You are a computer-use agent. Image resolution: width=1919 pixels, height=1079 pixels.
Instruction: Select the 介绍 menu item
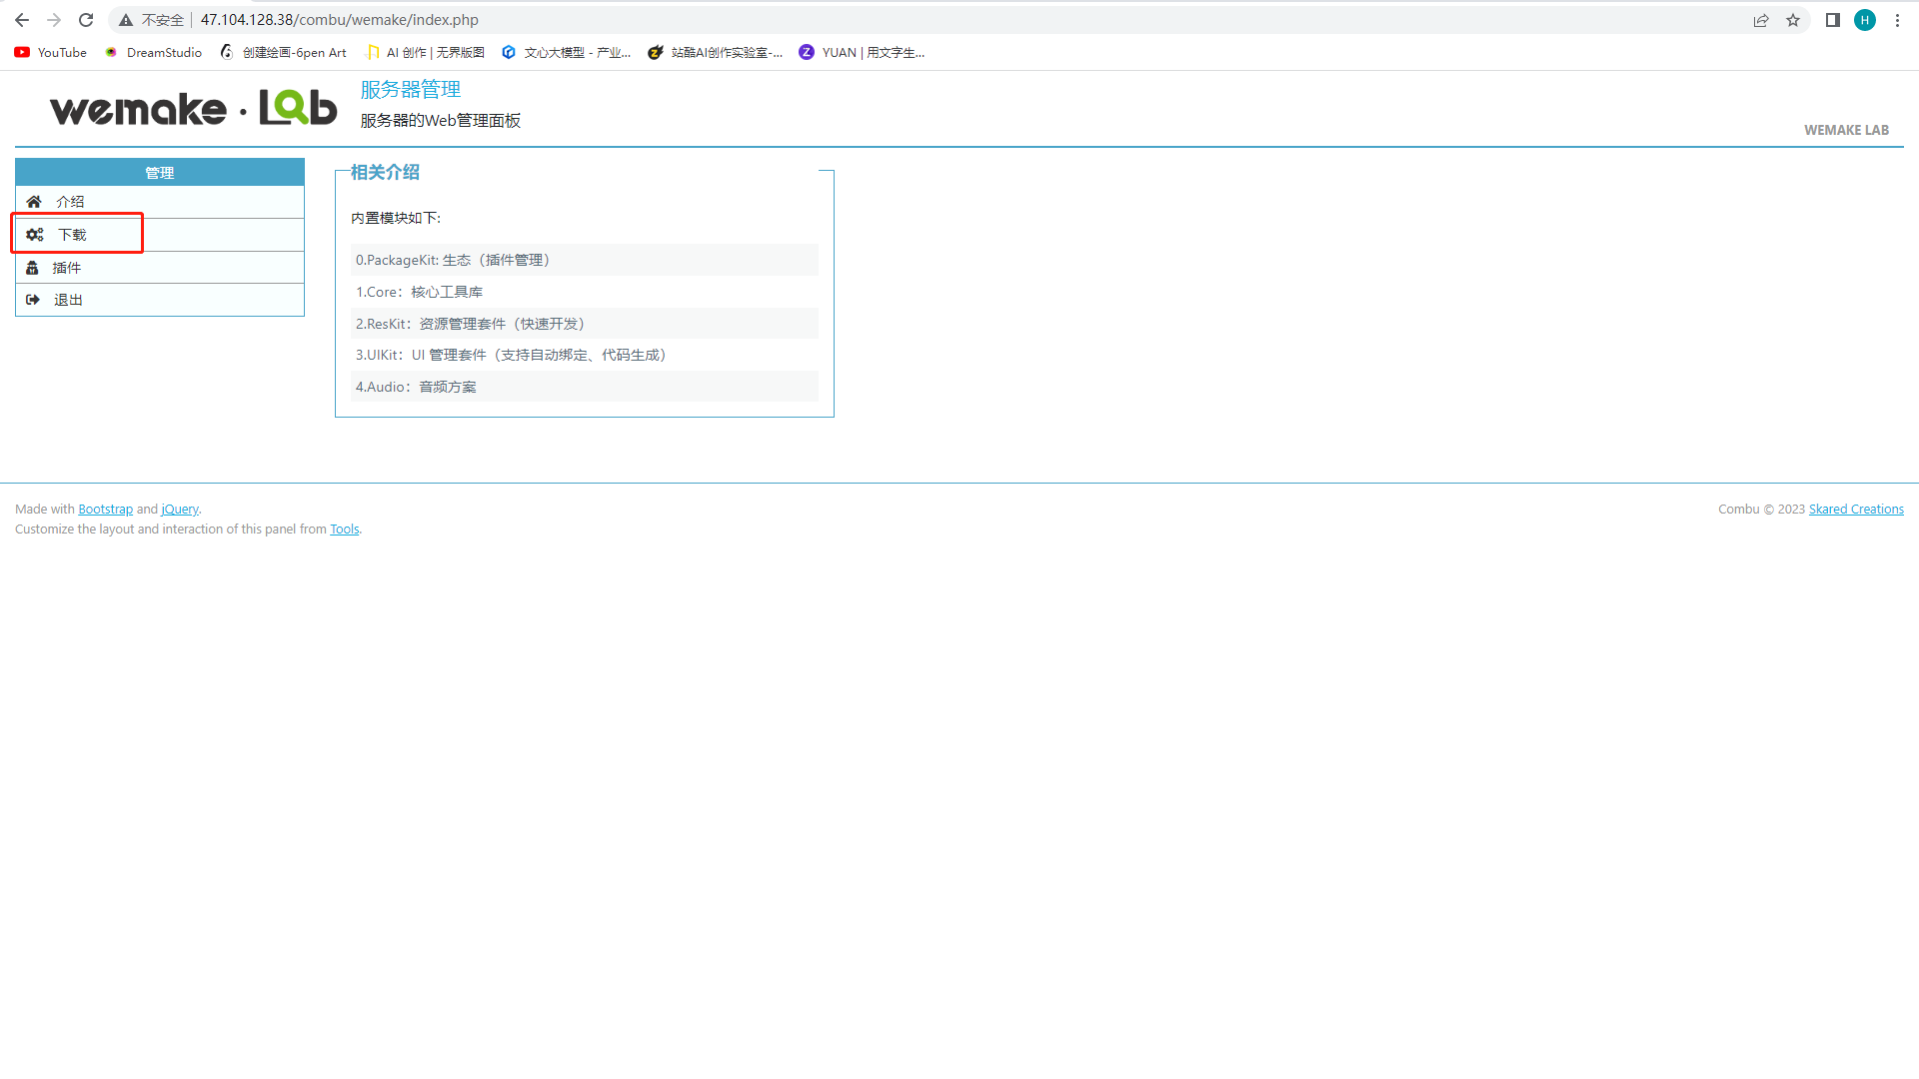pyautogui.click(x=160, y=202)
